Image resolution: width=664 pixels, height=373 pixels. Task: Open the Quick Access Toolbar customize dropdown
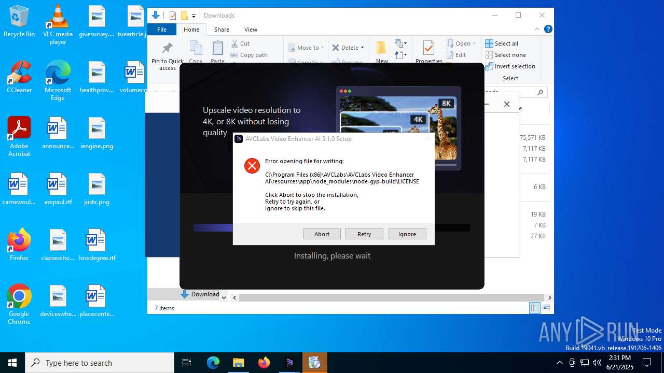193,16
